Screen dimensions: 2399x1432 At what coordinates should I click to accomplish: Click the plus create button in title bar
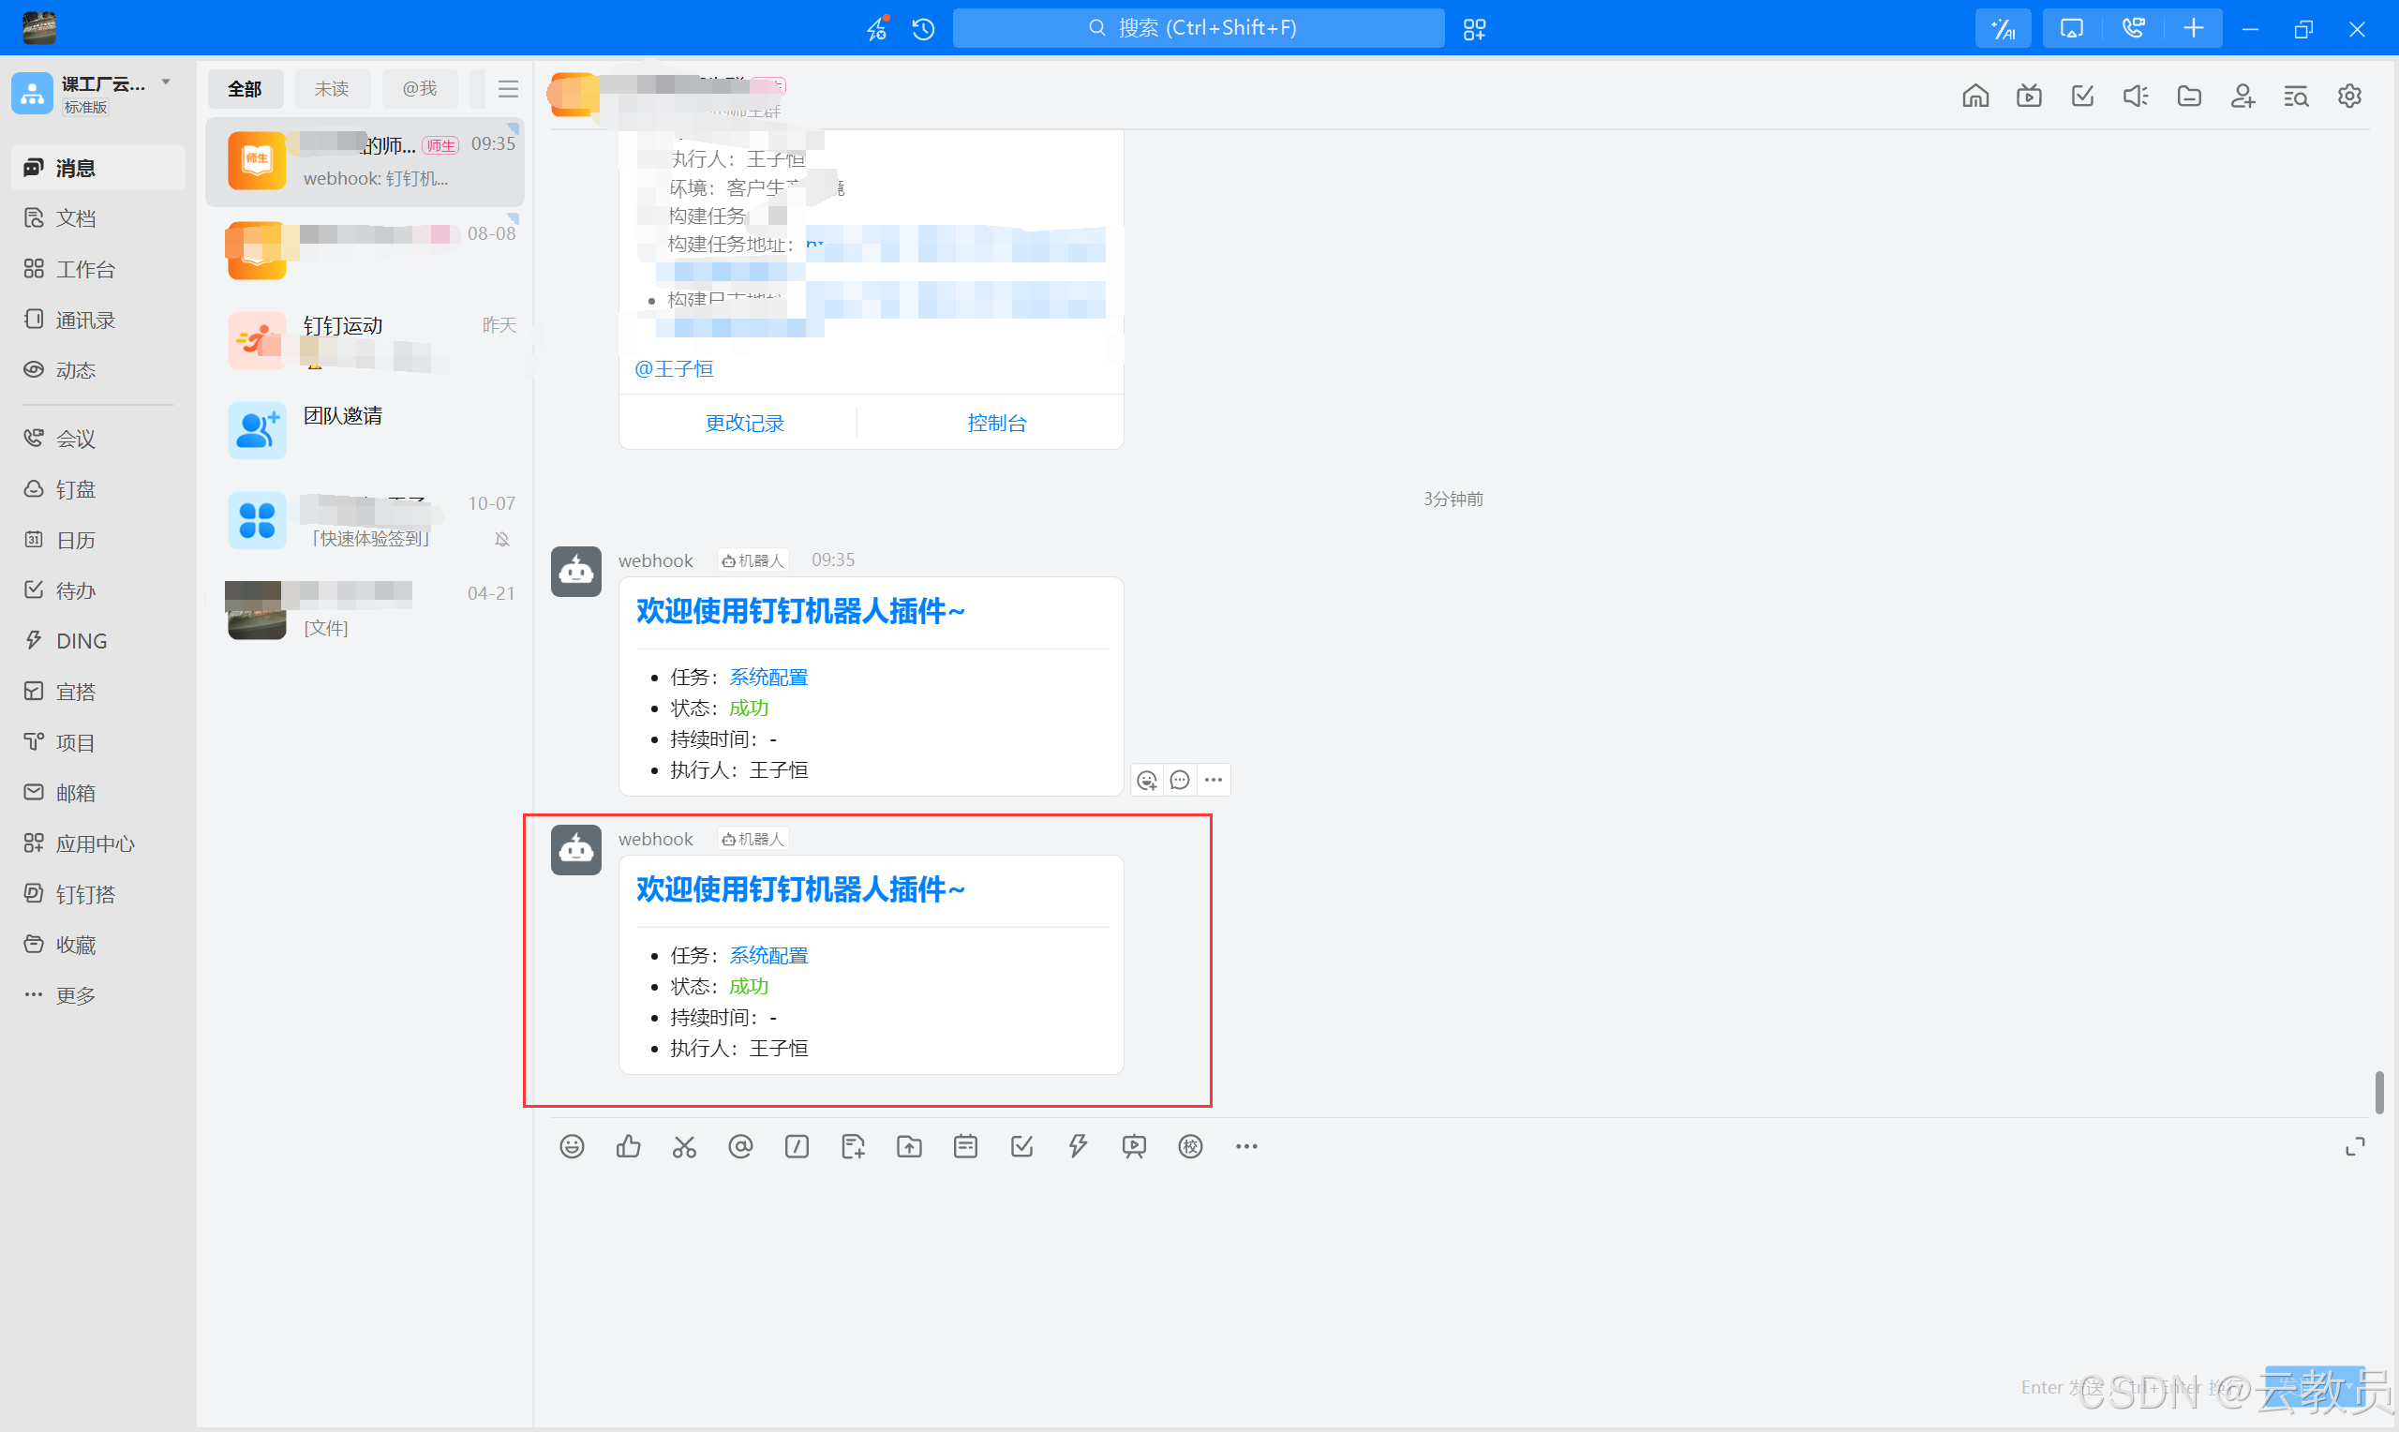(2194, 29)
